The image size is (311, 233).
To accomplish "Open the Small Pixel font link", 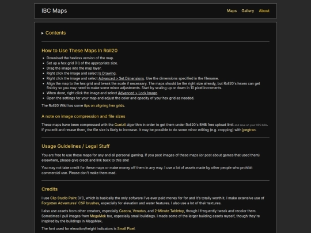I will point(126,228).
